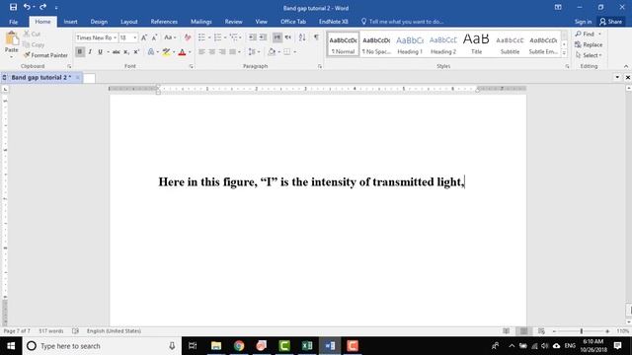Image resolution: width=632 pixels, height=355 pixels.
Task: Open the Change Case dropdown
Action: click(170, 37)
